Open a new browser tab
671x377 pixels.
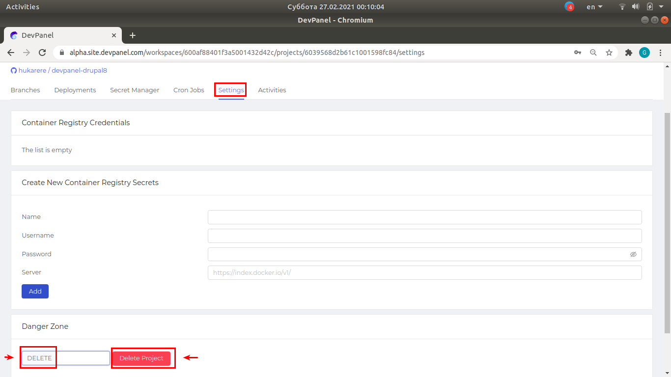pos(133,35)
